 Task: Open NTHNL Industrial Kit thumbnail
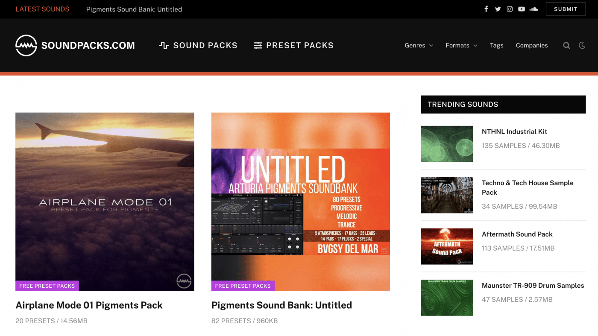[447, 144]
